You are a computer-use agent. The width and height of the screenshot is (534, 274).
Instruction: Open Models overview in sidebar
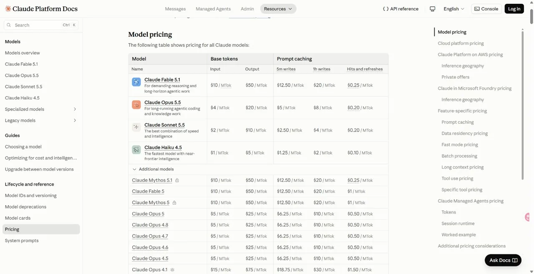click(x=23, y=53)
